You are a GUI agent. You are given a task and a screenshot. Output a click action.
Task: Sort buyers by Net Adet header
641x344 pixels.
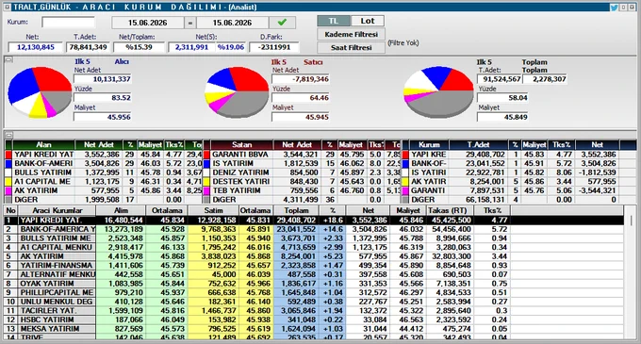pos(99,144)
